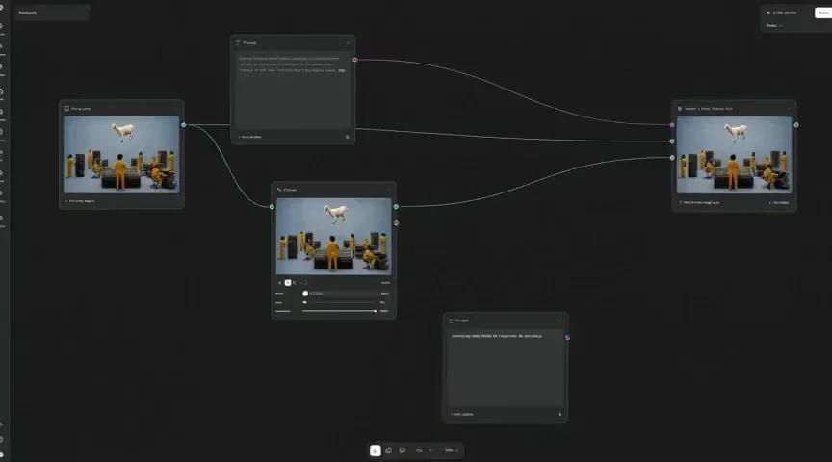The height and width of the screenshot is (462, 832).
Task: Click the link below the left node's image
Action: pos(80,201)
